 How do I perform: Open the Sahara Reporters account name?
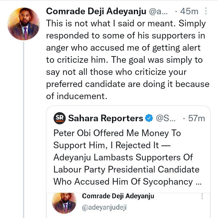pyautogui.click(x=106, y=118)
